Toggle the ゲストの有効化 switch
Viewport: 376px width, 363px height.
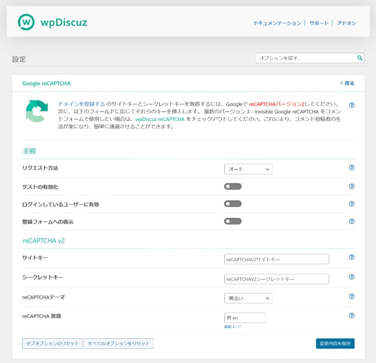point(233,187)
